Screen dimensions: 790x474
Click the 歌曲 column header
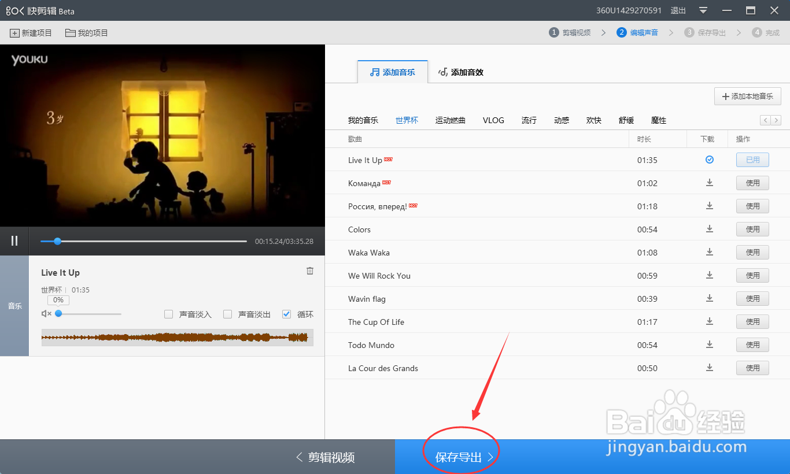355,139
